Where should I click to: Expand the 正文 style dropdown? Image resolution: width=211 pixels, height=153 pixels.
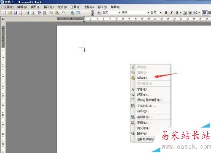[119, 13]
